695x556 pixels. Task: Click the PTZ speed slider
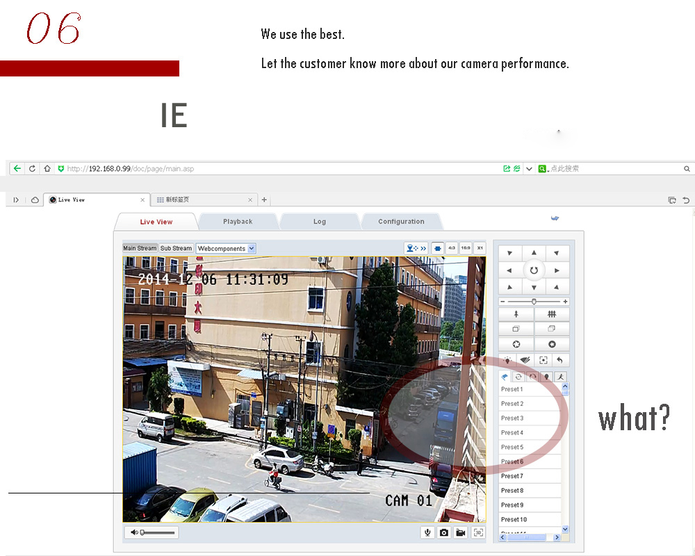pos(534,302)
